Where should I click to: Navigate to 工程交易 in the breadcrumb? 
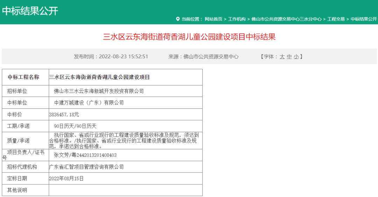336,19
